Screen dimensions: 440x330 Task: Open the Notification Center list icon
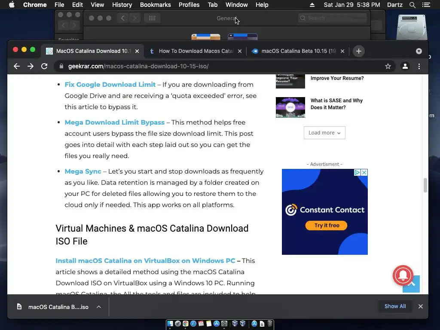pos(426,5)
